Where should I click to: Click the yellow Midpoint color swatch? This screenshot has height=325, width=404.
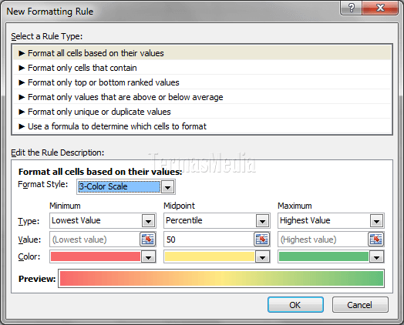(x=210, y=256)
